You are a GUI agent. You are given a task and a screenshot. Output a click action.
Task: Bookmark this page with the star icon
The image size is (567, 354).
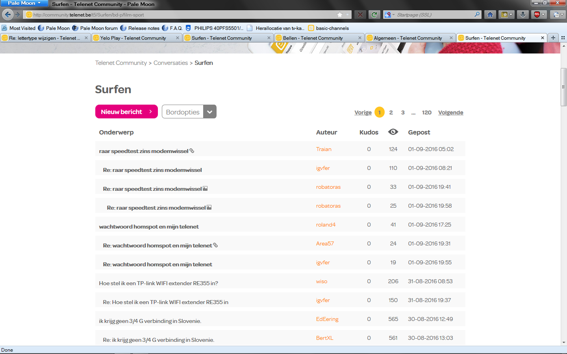(x=340, y=15)
